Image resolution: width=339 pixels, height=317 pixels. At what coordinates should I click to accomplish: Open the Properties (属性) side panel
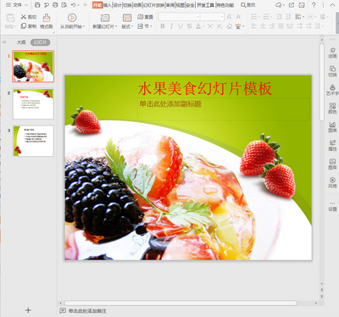click(332, 145)
